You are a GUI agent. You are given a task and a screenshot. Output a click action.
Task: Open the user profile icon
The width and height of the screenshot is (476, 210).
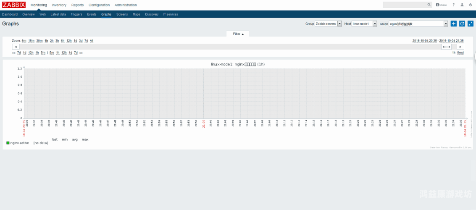coord(462,5)
